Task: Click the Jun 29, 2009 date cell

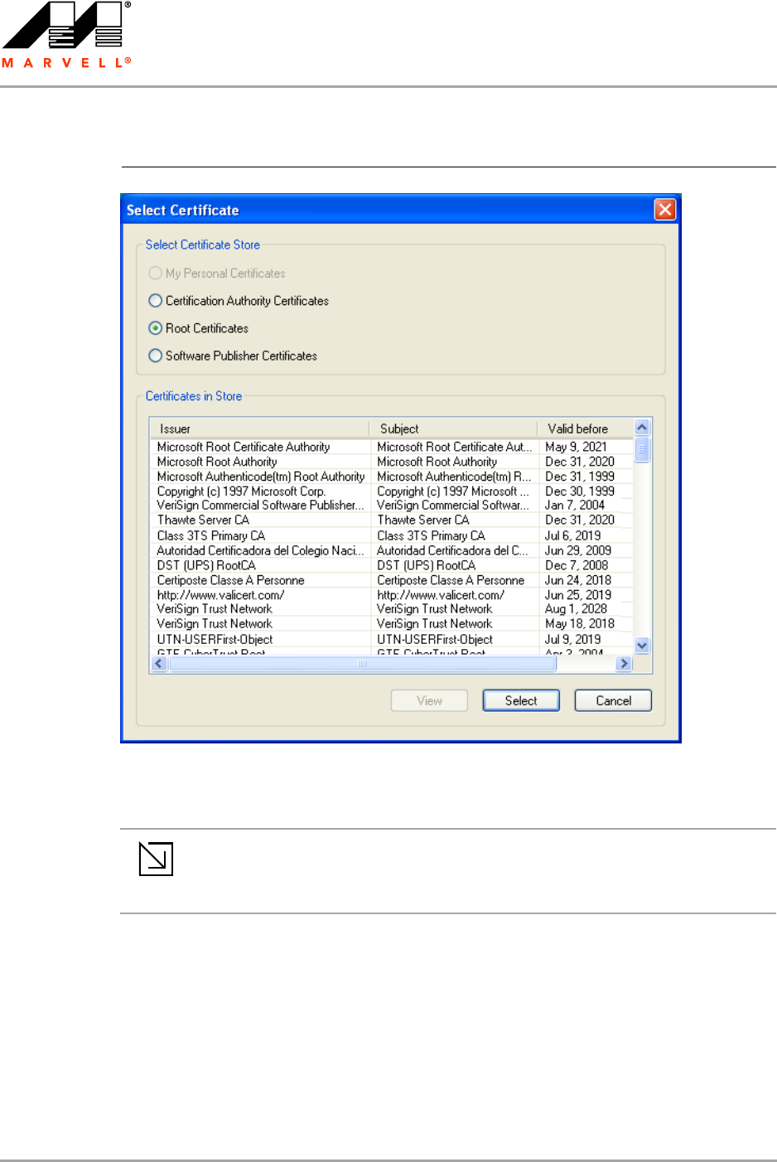Action: (x=577, y=550)
